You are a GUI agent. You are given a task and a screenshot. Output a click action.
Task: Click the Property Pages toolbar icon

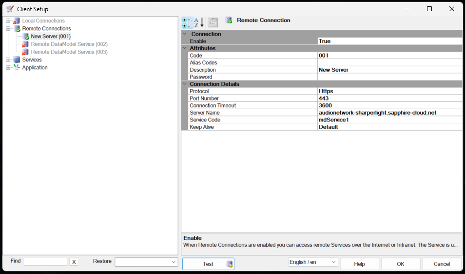click(213, 22)
